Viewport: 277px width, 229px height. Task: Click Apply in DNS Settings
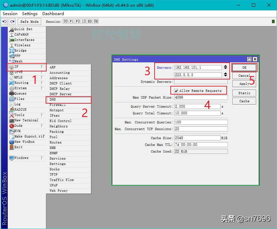(244, 84)
